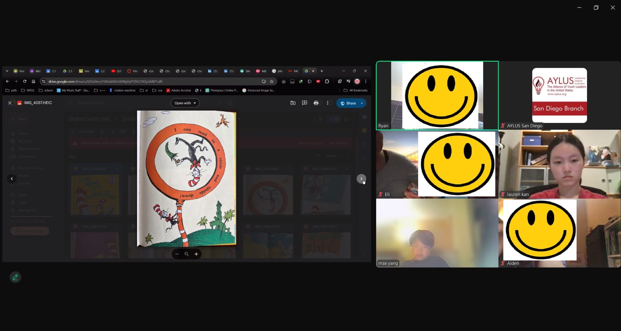The width and height of the screenshot is (621, 331).
Task: Expand the All Bookmarks folder
Action: pyautogui.click(x=355, y=90)
